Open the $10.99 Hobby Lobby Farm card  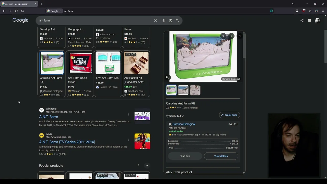coord(136,37)
